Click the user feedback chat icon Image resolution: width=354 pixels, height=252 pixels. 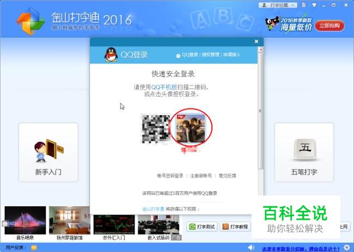(x=34, y=248)
